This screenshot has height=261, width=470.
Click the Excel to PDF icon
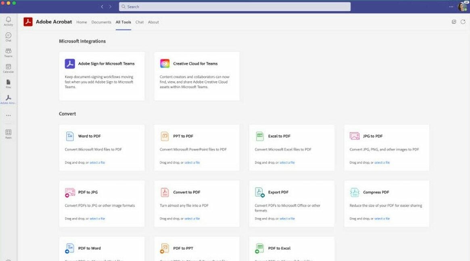(x=259, y=136)
